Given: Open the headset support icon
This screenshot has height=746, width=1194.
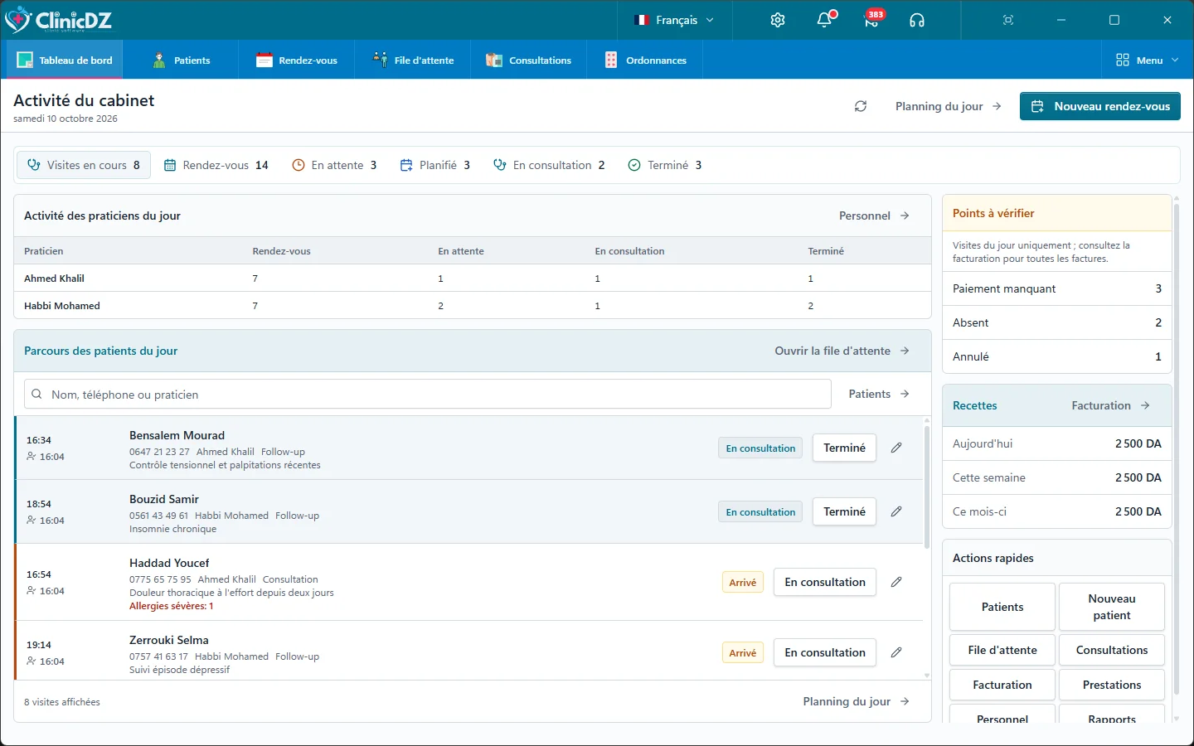Looking at the screenshot, I should point(917,20).
